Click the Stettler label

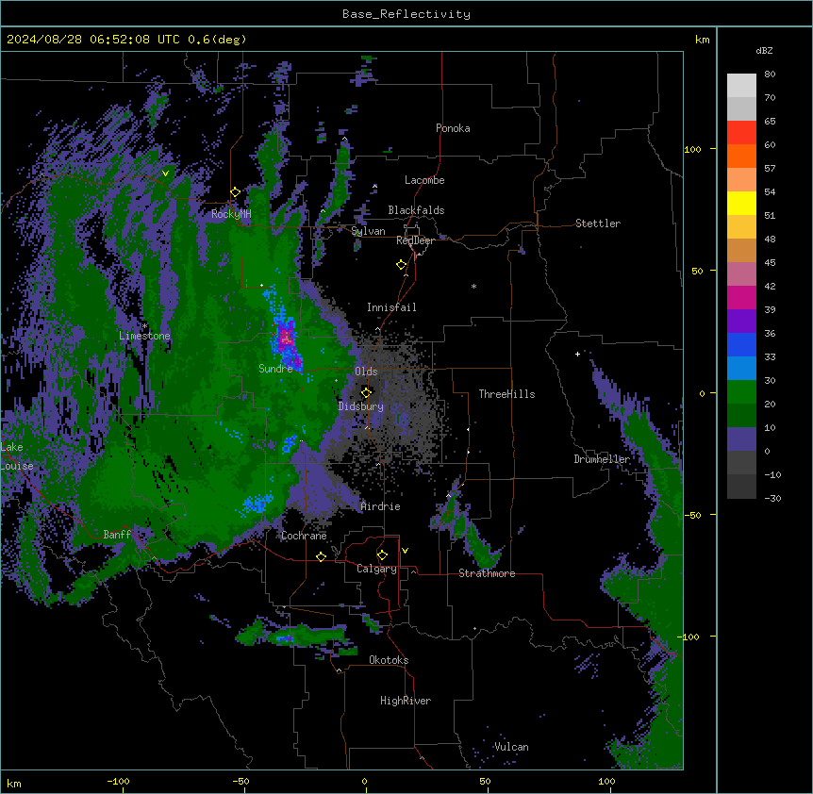(x=598, y=223)
